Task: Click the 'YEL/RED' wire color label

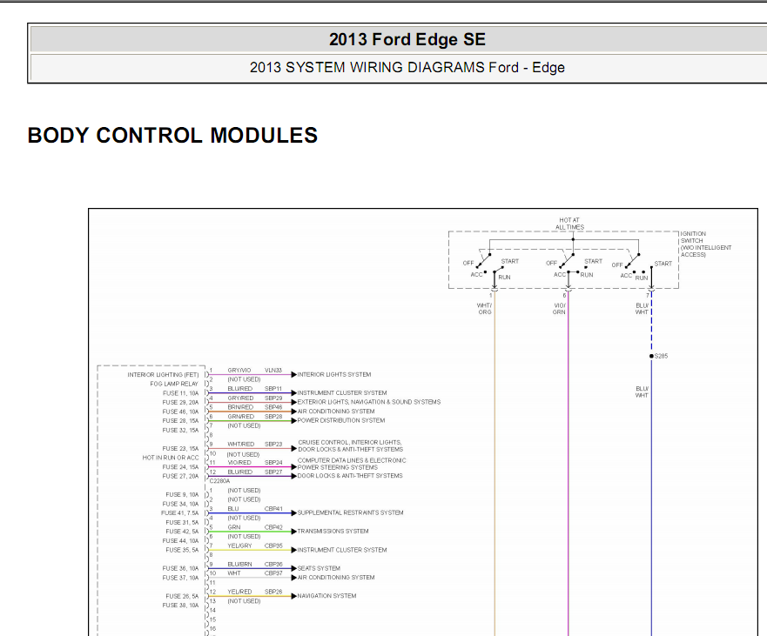Action: pos(239,592)
